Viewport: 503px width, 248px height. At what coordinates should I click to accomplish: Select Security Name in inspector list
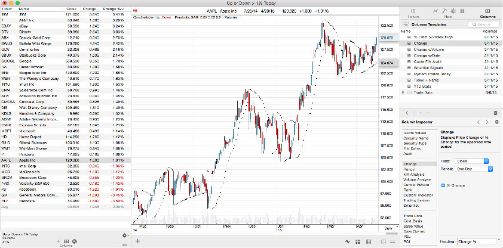click(416, 138)
